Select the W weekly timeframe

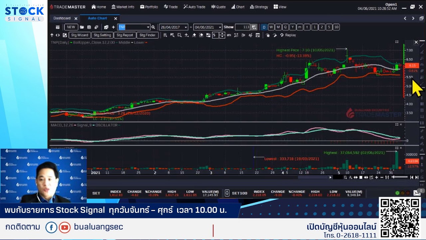click(x=271, y=27)
